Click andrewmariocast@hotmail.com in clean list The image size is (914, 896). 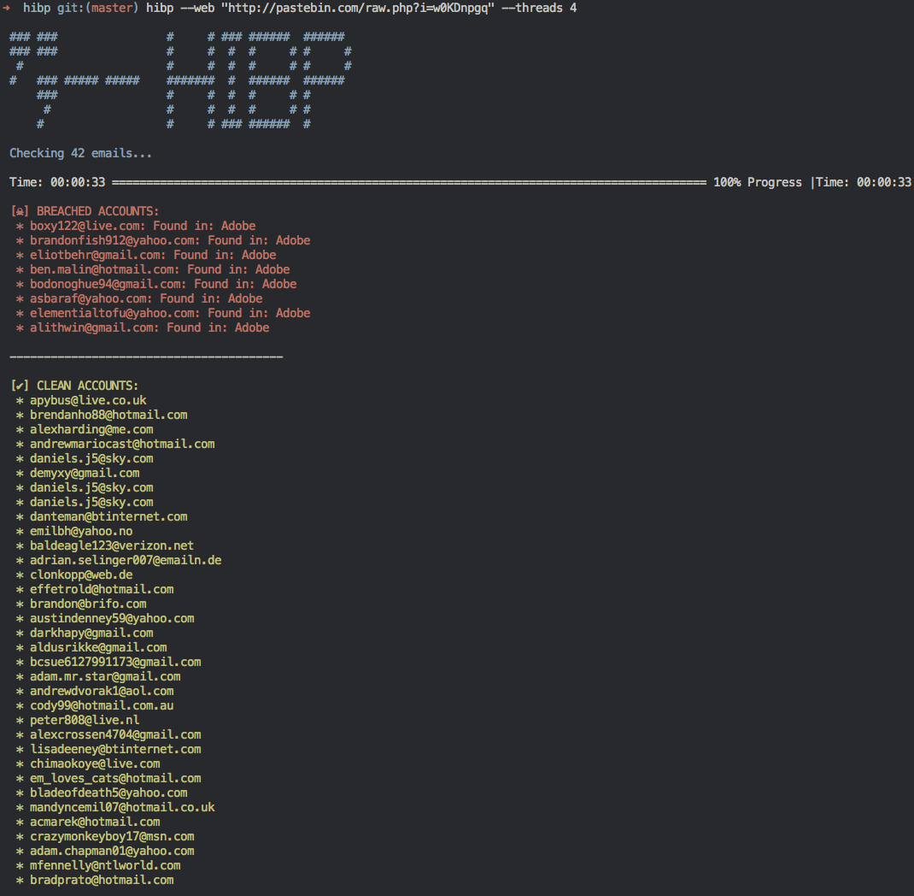point(122,445)
